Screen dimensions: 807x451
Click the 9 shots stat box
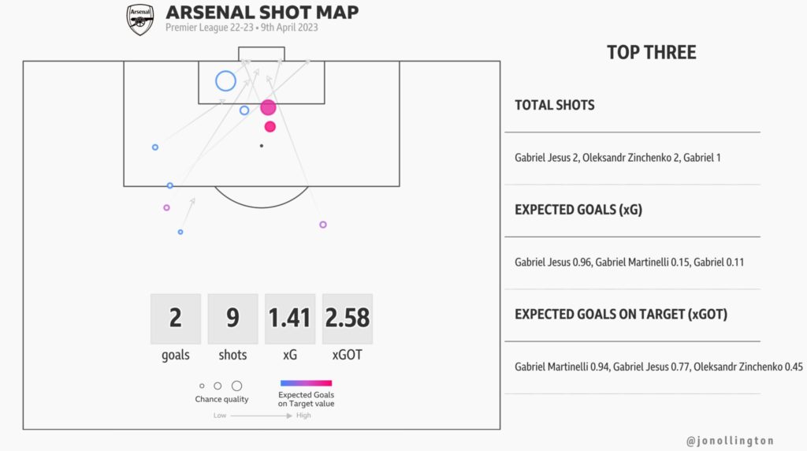232,319
